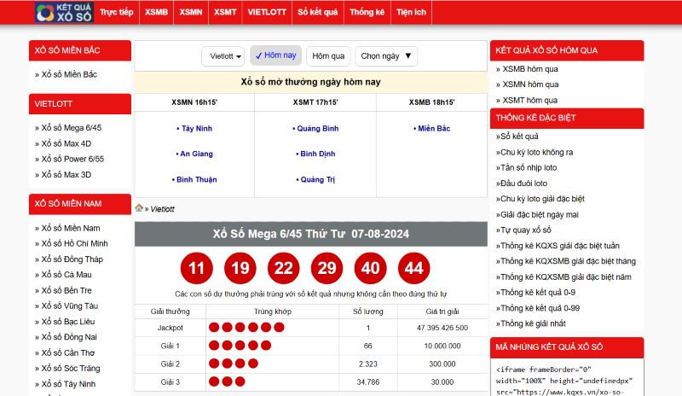The image size is (682, 396).
Task: Open the Trực tiếp menu item
Action: tap(117, 13)
